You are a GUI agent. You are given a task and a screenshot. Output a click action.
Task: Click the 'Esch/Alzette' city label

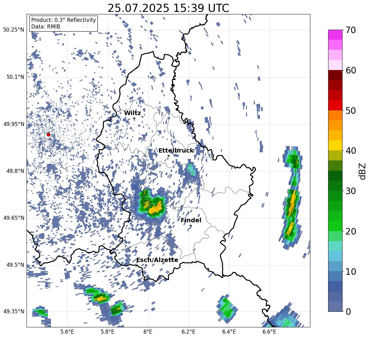[x=157, y=260]
